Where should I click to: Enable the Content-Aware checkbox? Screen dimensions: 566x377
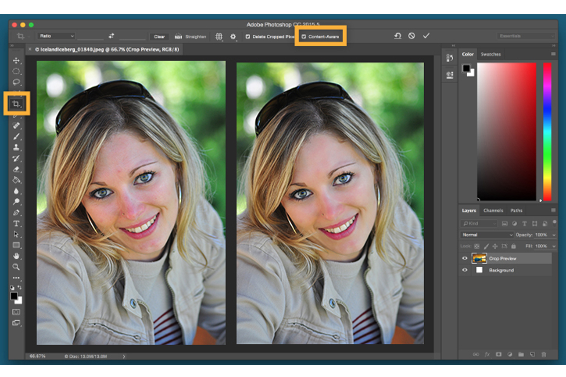(304, 37)
